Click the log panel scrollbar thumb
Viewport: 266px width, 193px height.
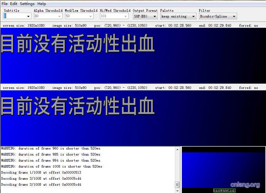177,184
